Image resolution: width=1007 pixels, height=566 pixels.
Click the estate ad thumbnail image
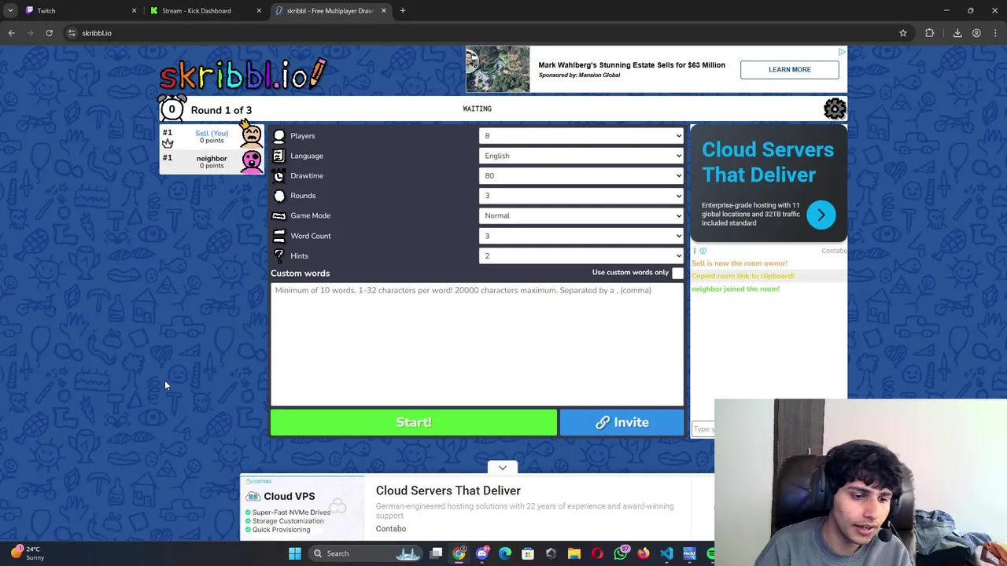click(497, 69)
